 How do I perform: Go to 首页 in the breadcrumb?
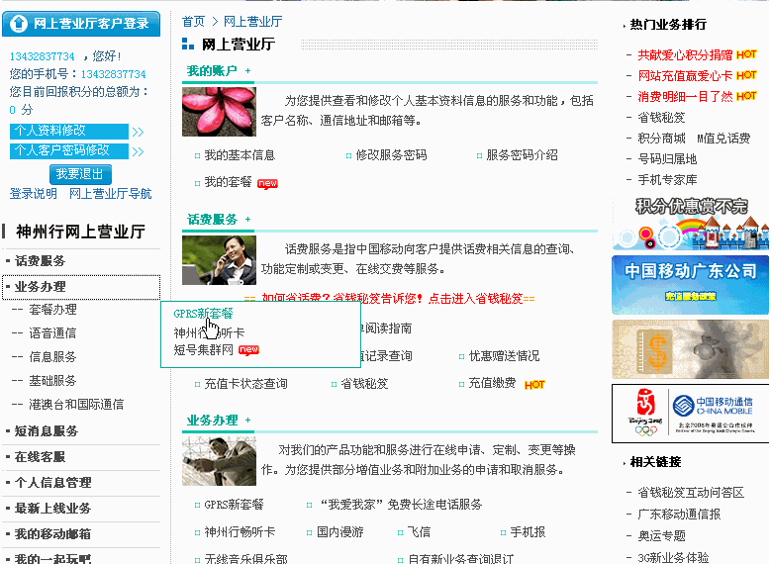point(193,21)
